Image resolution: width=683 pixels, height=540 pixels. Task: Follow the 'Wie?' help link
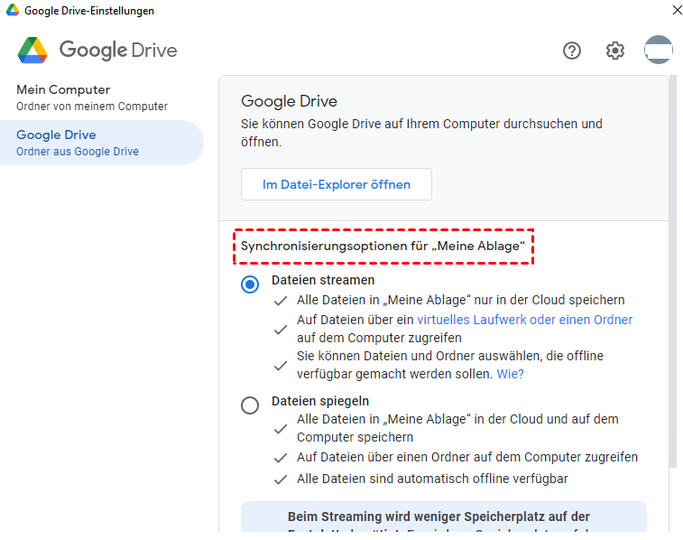pos(511,374)
